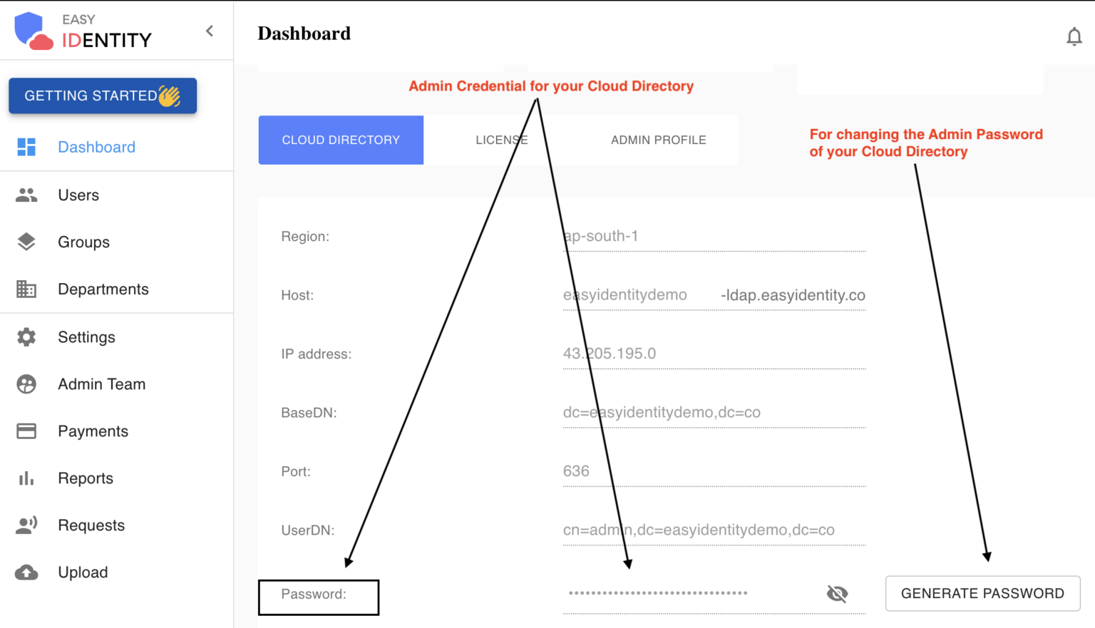Open the Admin Profile tab
1095x628 pixels.
(658, 140)
